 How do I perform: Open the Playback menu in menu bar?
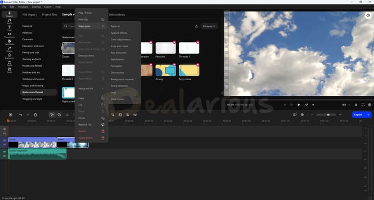[23, 7]
